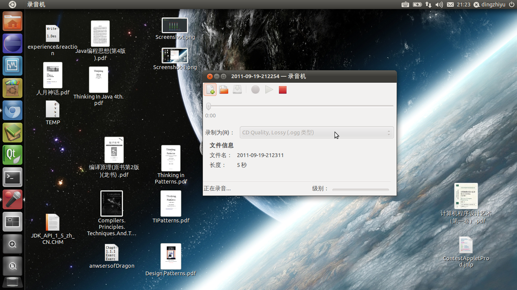Select the 人月神话.pdf desktop file
This screenshot has height=290, width=517.
(x=53, y=79)
